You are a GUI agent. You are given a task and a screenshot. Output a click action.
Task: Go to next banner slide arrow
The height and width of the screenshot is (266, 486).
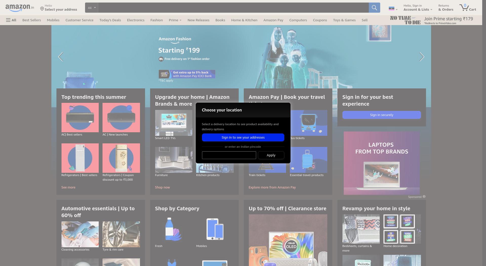421,57
